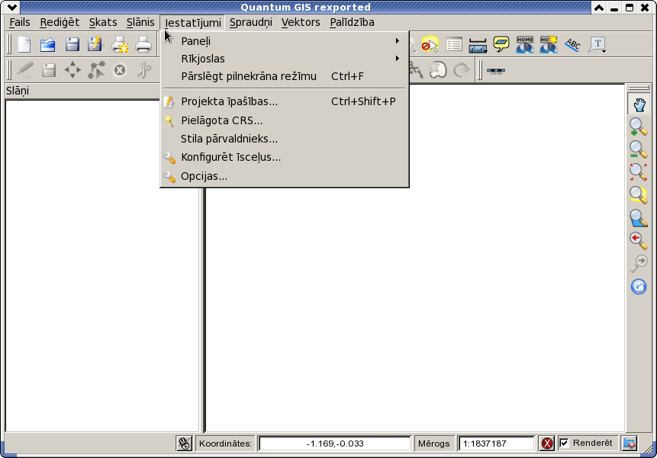Click the CRS status icon after Renderēt

[x=630, y=444]
